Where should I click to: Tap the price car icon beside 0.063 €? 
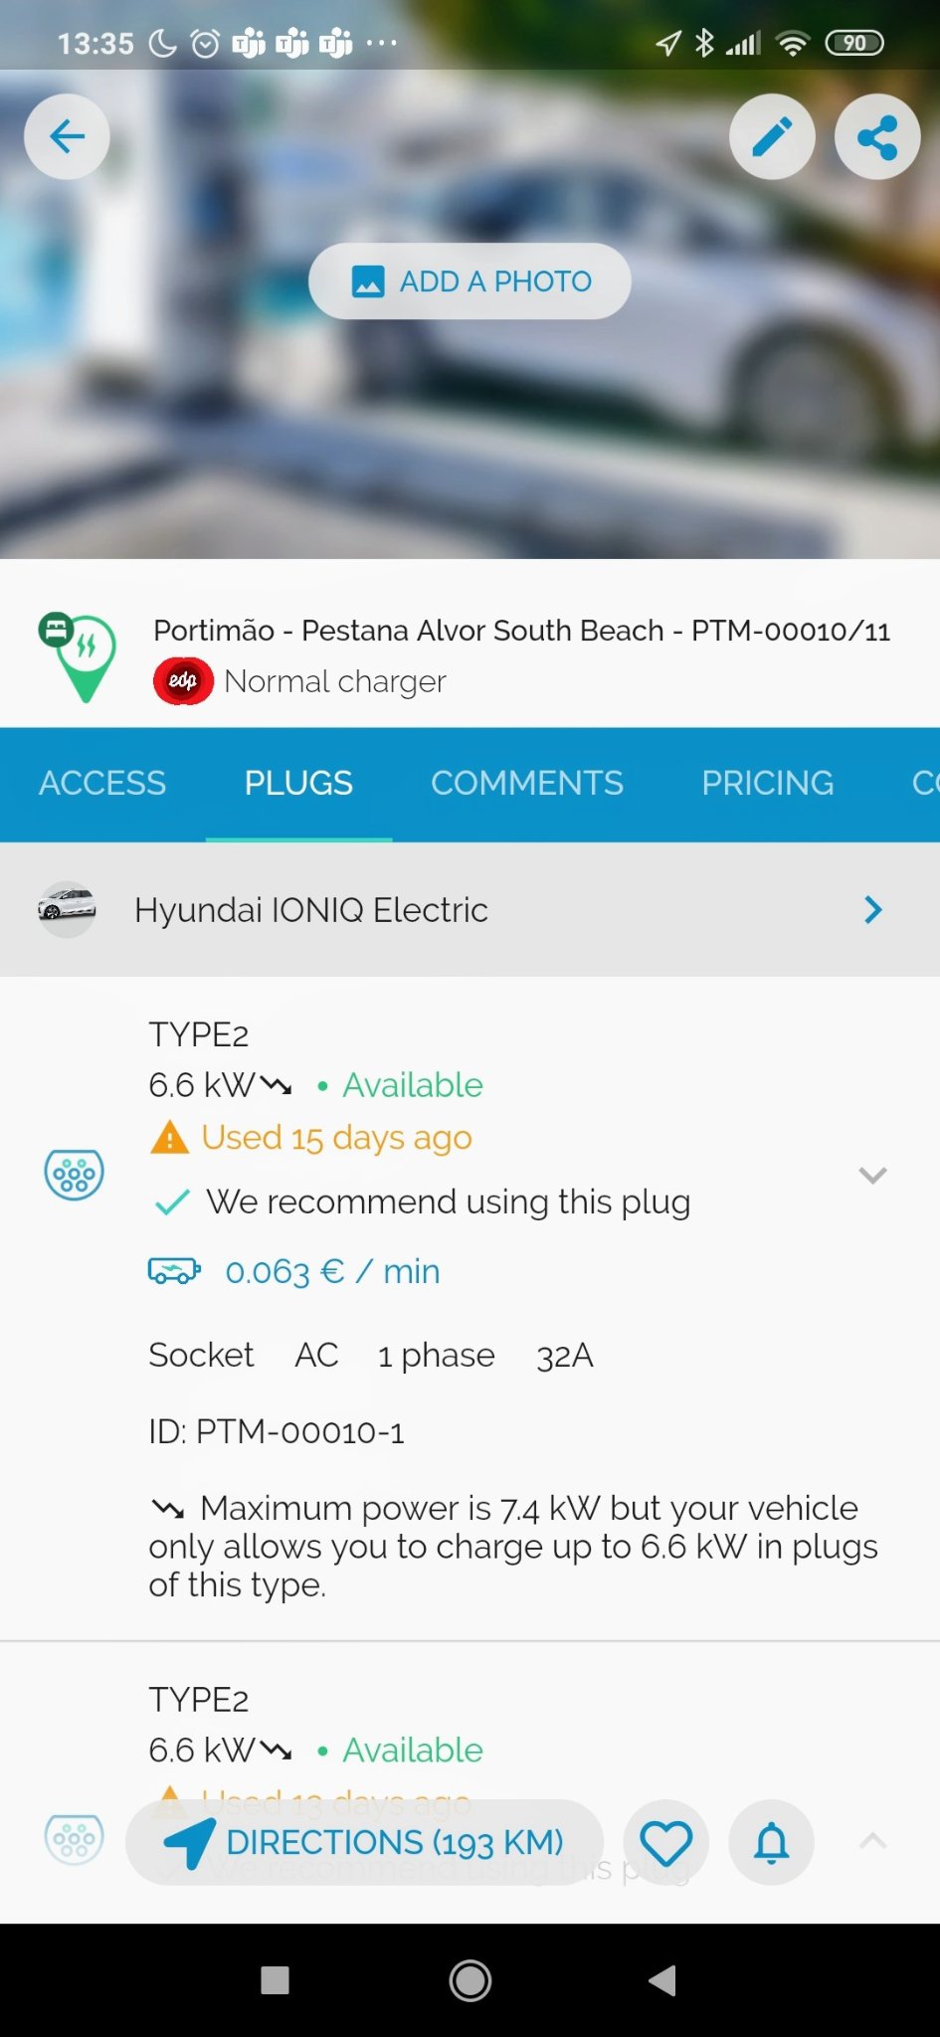click(x=174, y=1271)
